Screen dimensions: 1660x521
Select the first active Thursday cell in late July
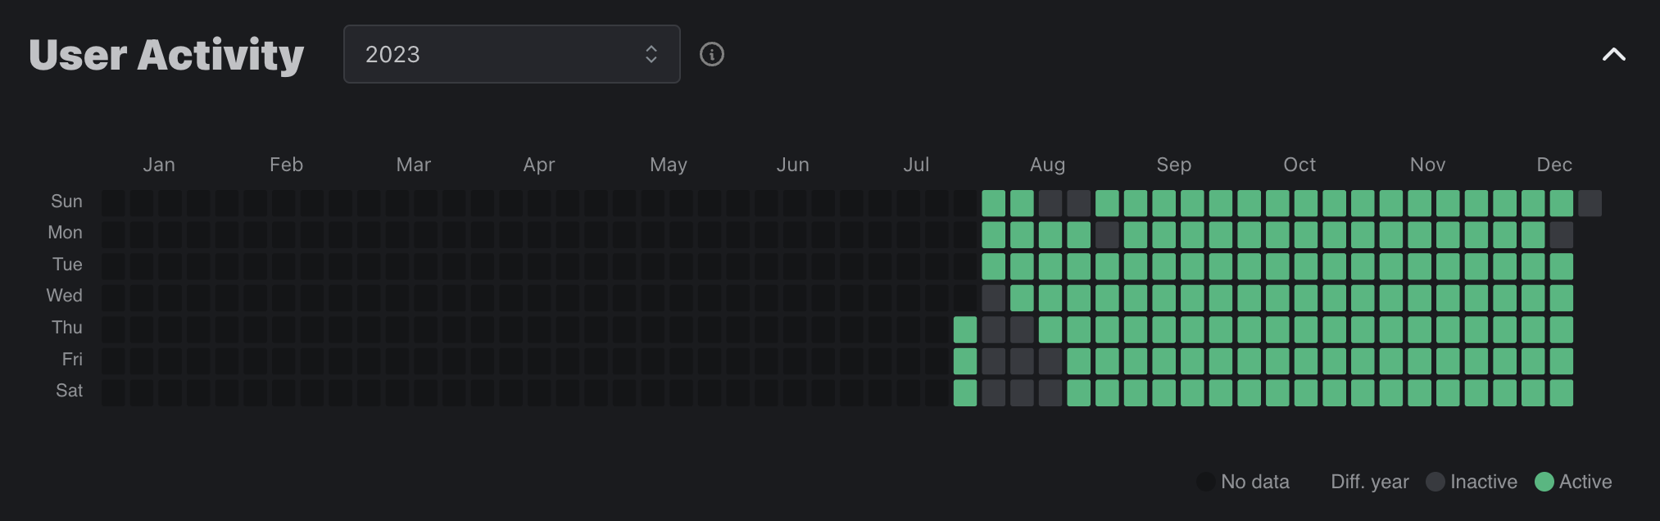click(x=965, y=329)
